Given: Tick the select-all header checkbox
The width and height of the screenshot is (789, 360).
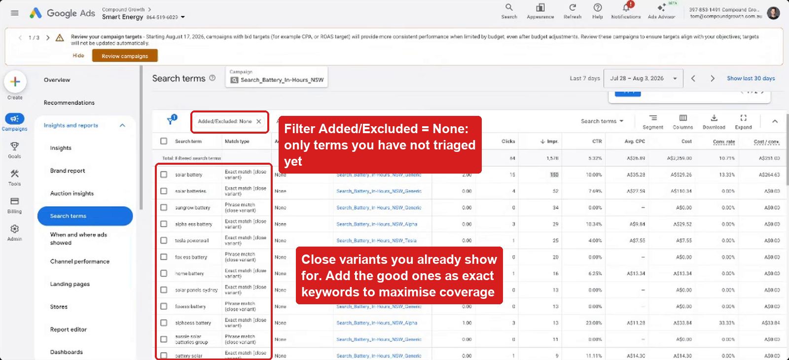Looking at the screenshot, I should pyautogui.click(x=164, y=141).
